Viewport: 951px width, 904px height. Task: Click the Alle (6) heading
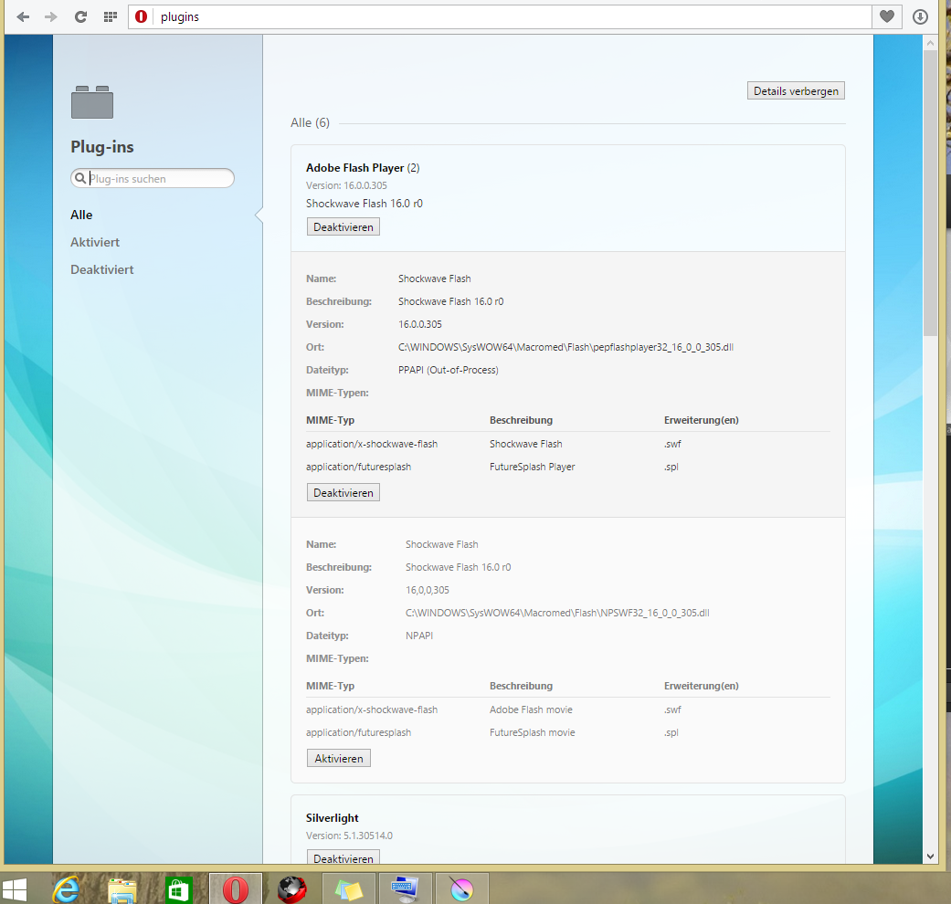click(x=310, y=122)
